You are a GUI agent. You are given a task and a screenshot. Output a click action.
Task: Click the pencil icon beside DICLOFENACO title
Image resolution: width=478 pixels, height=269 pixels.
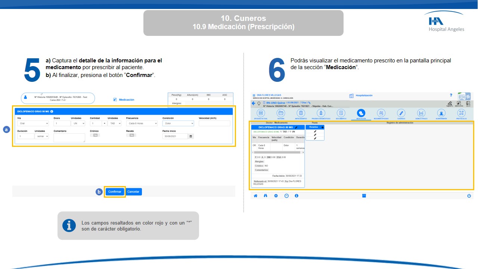[x=296, y=127]
